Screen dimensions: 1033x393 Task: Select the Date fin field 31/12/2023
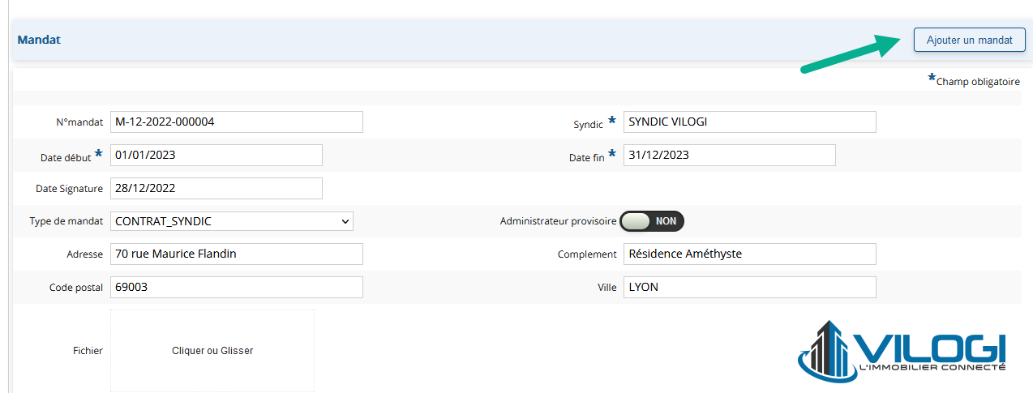pos(730,155)
